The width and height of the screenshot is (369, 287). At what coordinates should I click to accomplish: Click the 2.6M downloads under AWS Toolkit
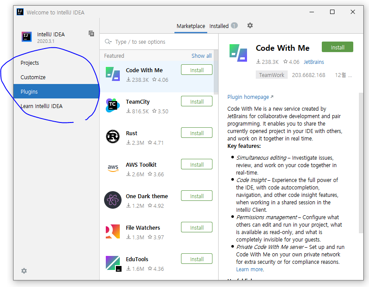point(135,174)
